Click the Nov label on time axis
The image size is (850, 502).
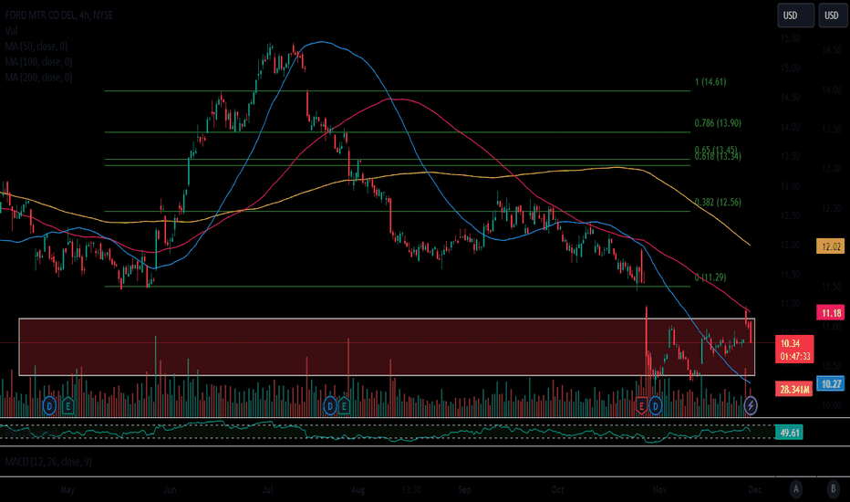[659, 489]
